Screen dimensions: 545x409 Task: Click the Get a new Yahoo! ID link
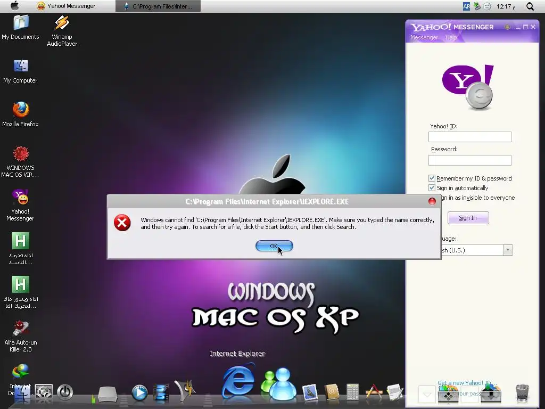pyautogui.click(x=467, y=382)
